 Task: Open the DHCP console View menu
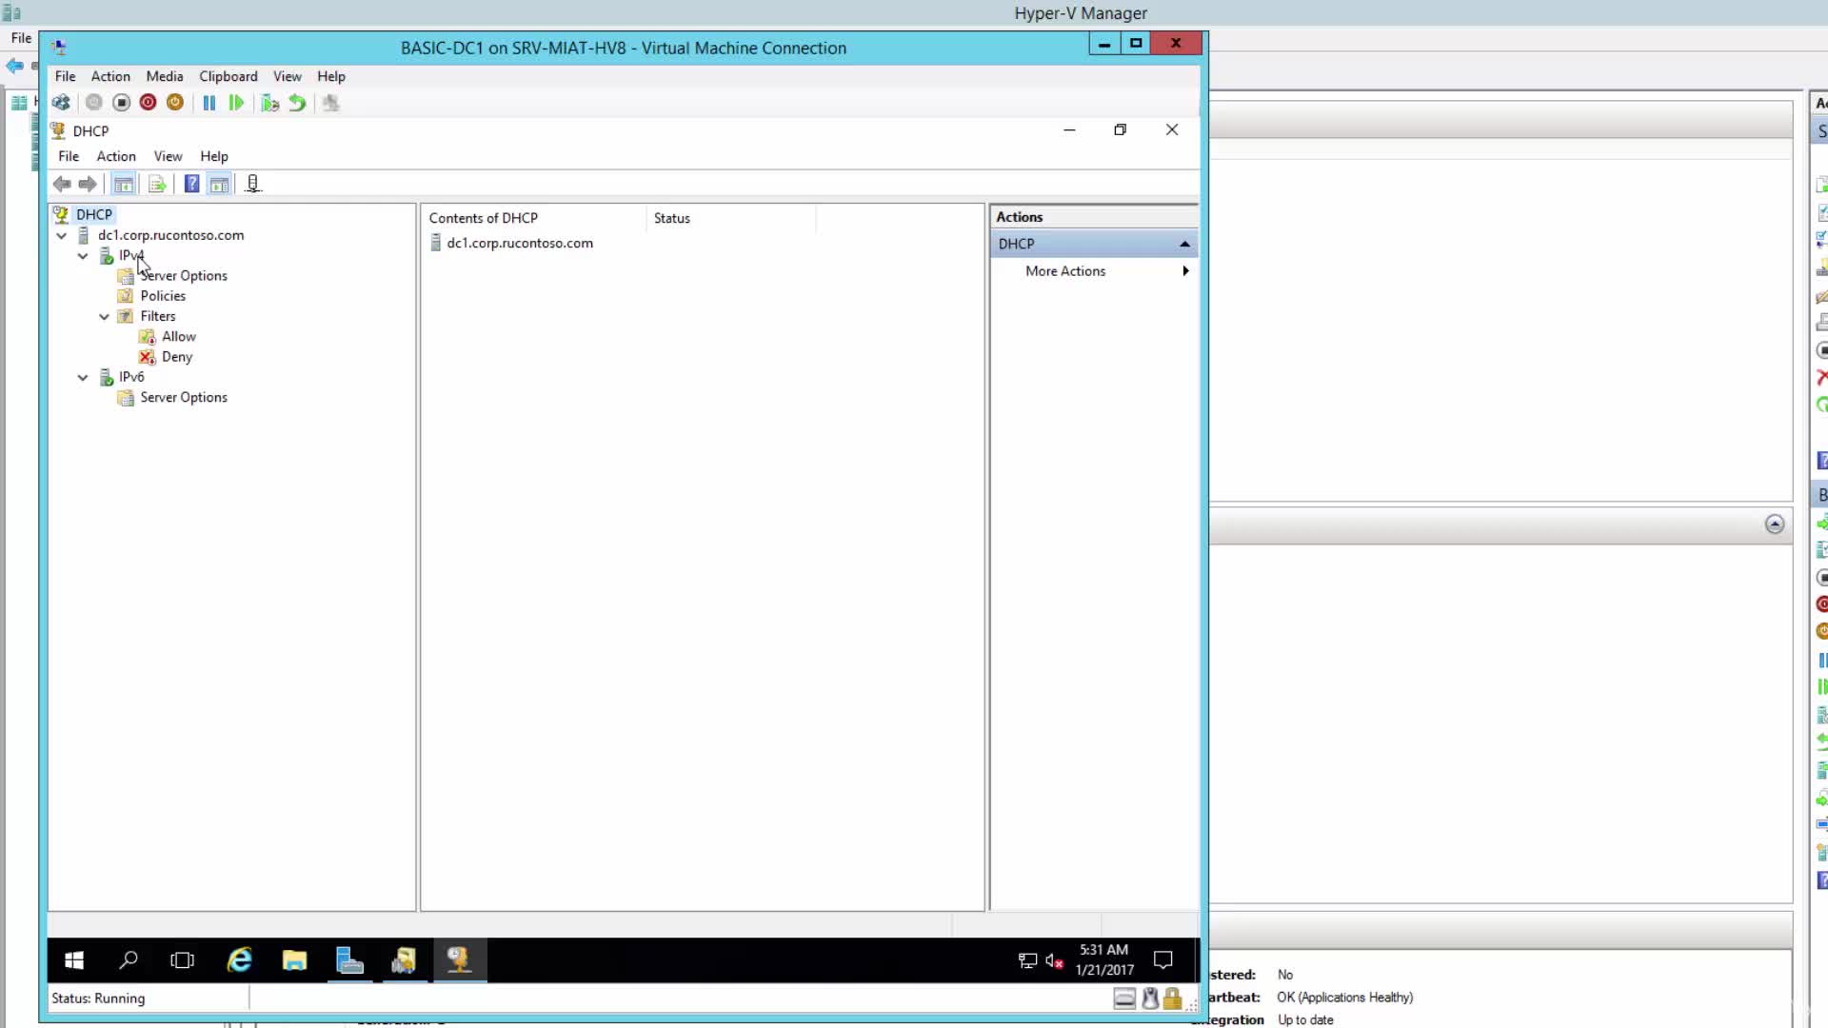tap(169, 156)
